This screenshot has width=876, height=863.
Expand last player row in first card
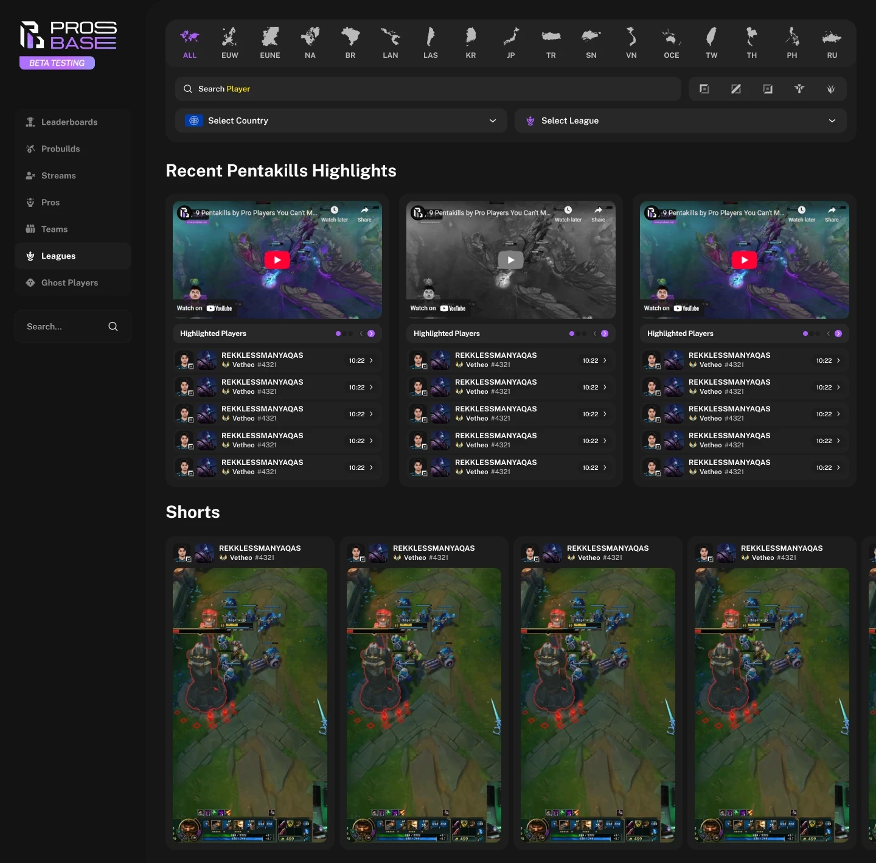371,467
